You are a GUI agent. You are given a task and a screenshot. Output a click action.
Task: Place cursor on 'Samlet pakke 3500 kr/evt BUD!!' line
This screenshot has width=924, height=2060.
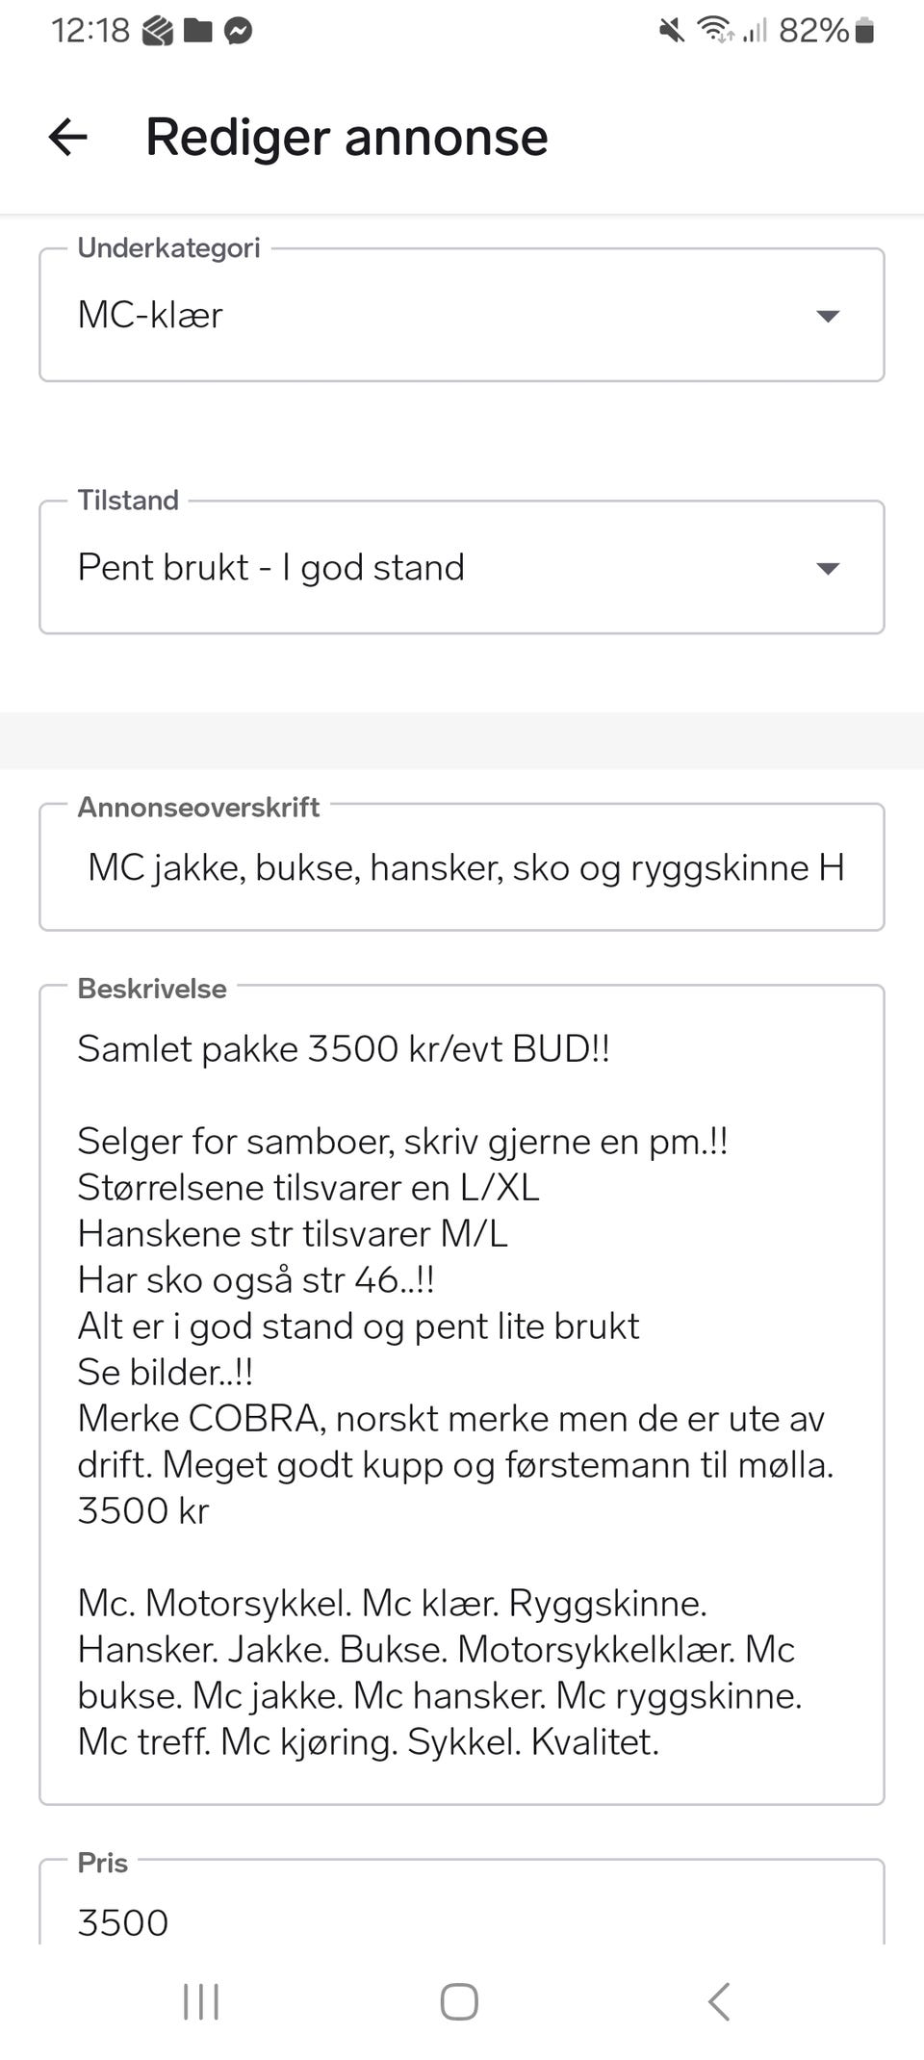344,1048
